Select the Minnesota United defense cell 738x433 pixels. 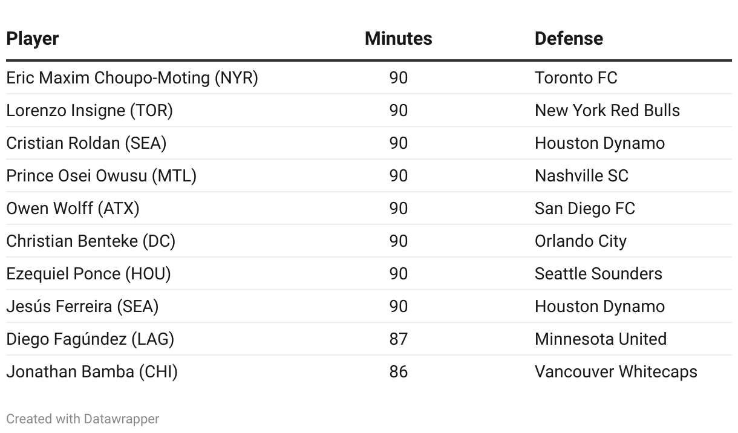coord(601,339)
